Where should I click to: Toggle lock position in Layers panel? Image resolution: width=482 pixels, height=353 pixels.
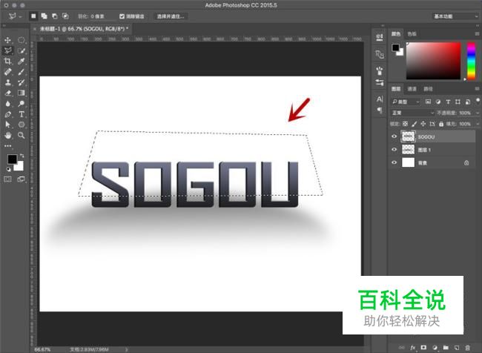pyautogui.click(x=423, y=124)
